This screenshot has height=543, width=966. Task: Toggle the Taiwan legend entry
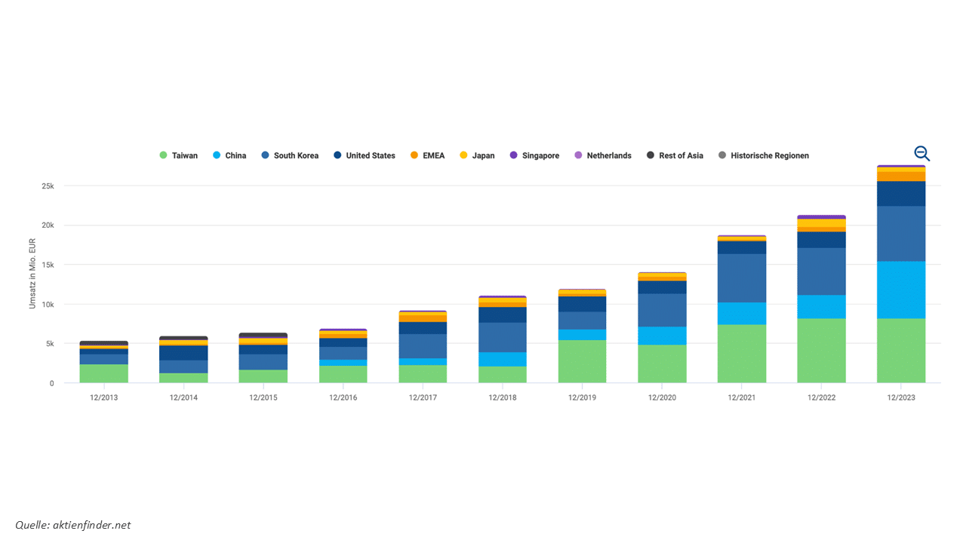click(x=178, y=155)
